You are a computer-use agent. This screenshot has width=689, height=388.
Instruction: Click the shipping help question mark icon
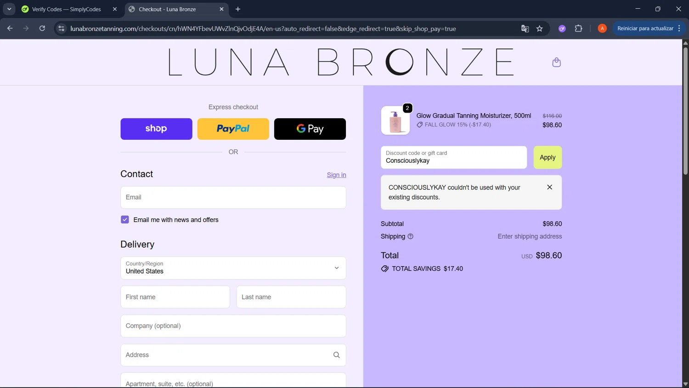coord(411,236)
